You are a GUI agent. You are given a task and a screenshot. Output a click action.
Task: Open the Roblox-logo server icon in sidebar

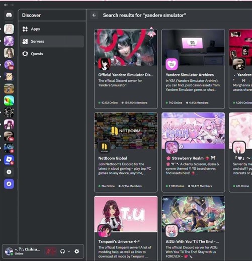(x=9, y=160)
